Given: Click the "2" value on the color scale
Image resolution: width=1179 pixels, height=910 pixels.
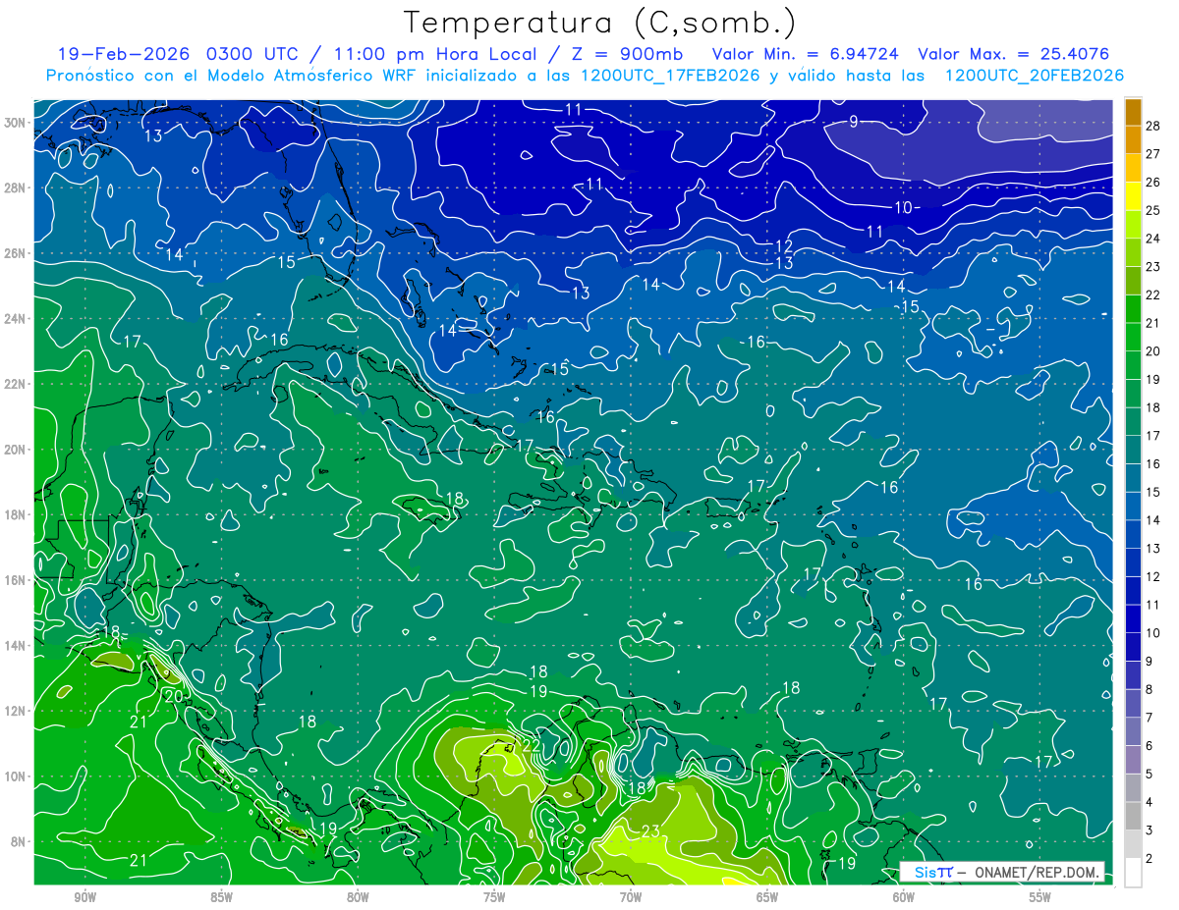Looking at the screenshot, I should [x=1150, y=858].
